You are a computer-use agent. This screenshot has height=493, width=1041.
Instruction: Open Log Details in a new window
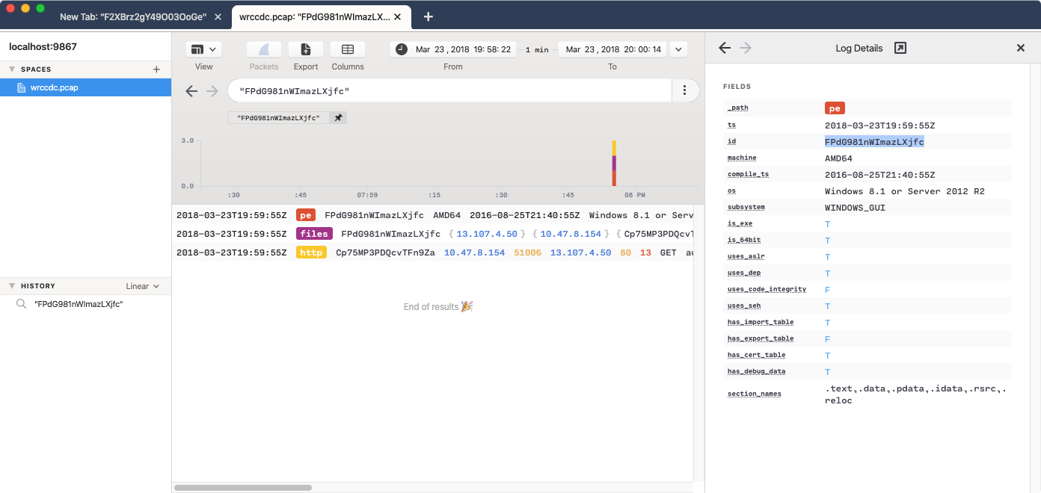tap(900, 47)
